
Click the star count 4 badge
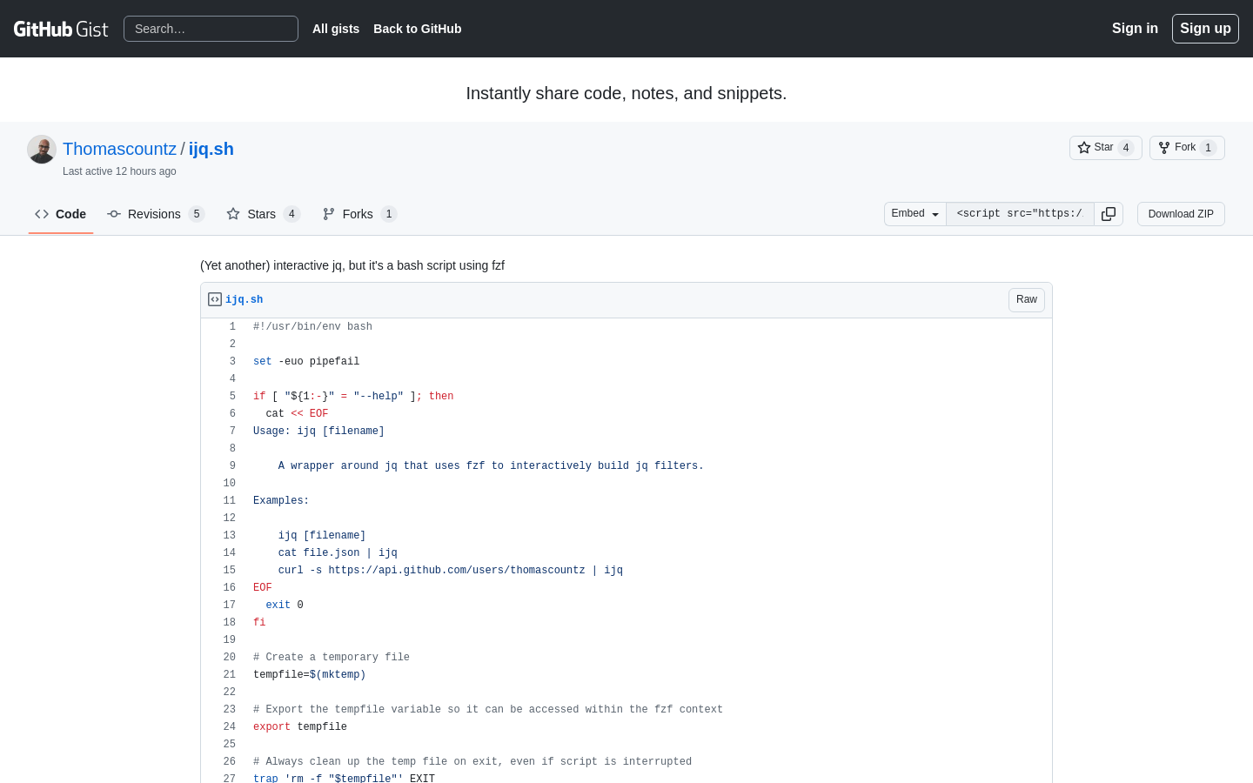tap(1126, 148)
